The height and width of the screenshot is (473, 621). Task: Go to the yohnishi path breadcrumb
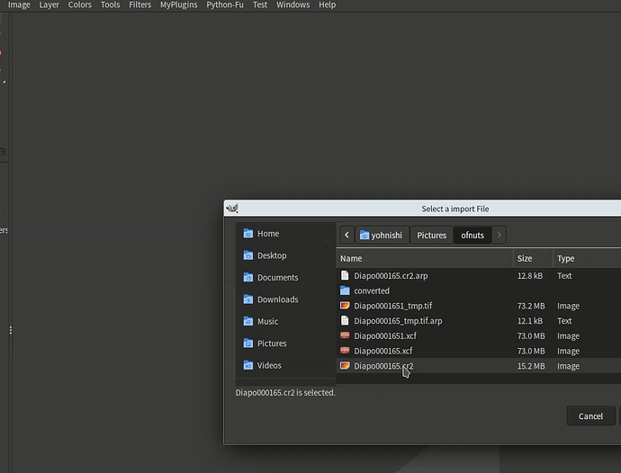(382, 236)
